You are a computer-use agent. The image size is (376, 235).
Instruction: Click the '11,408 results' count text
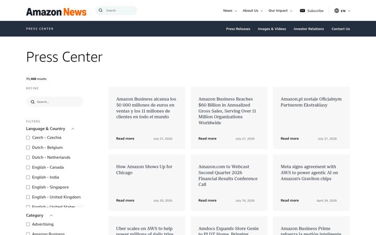click(x=36, y=79)
